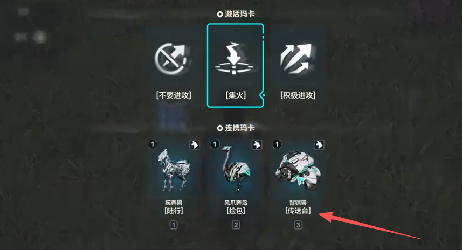The height and width of the screenshot is (250, 462).
Task: Click the 激活玛卡 section header
Action: (236, 14)
